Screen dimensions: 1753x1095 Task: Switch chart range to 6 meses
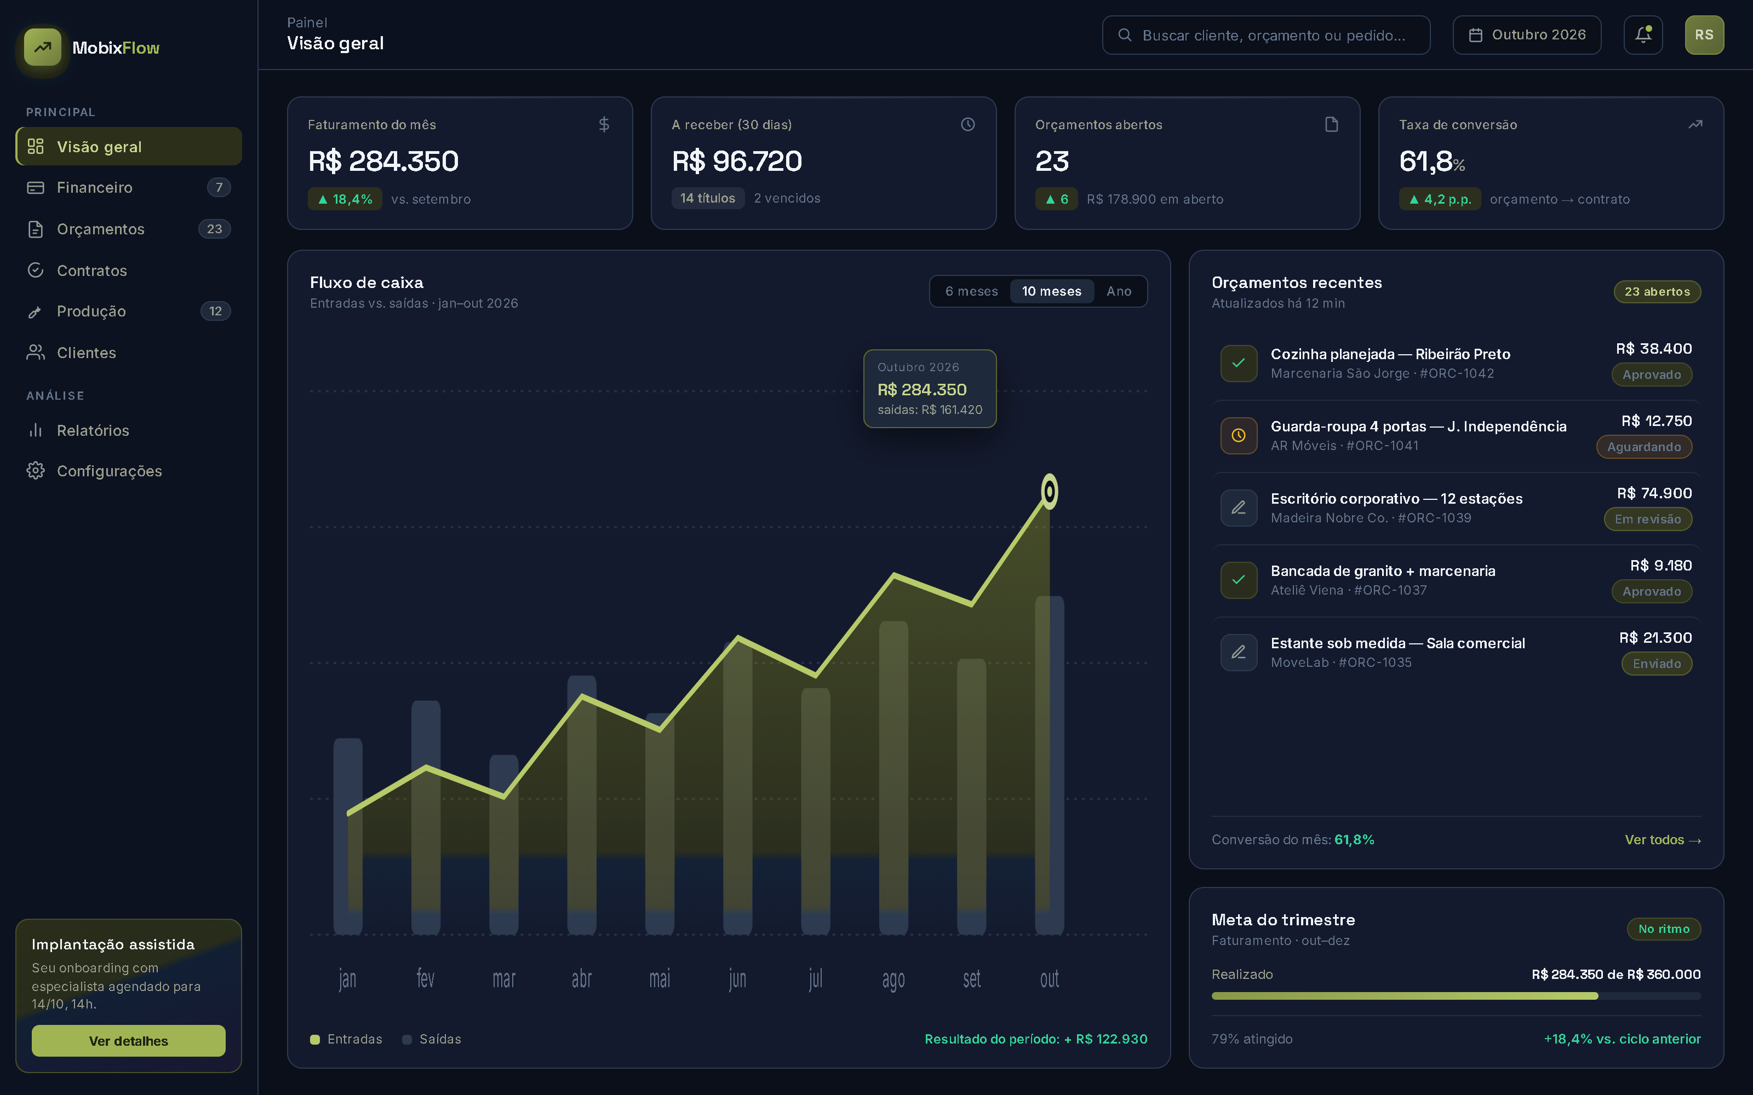tap(971, 291)
